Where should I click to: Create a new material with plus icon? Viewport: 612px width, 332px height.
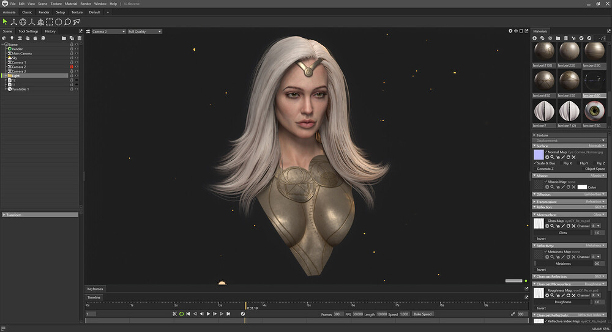534,38
